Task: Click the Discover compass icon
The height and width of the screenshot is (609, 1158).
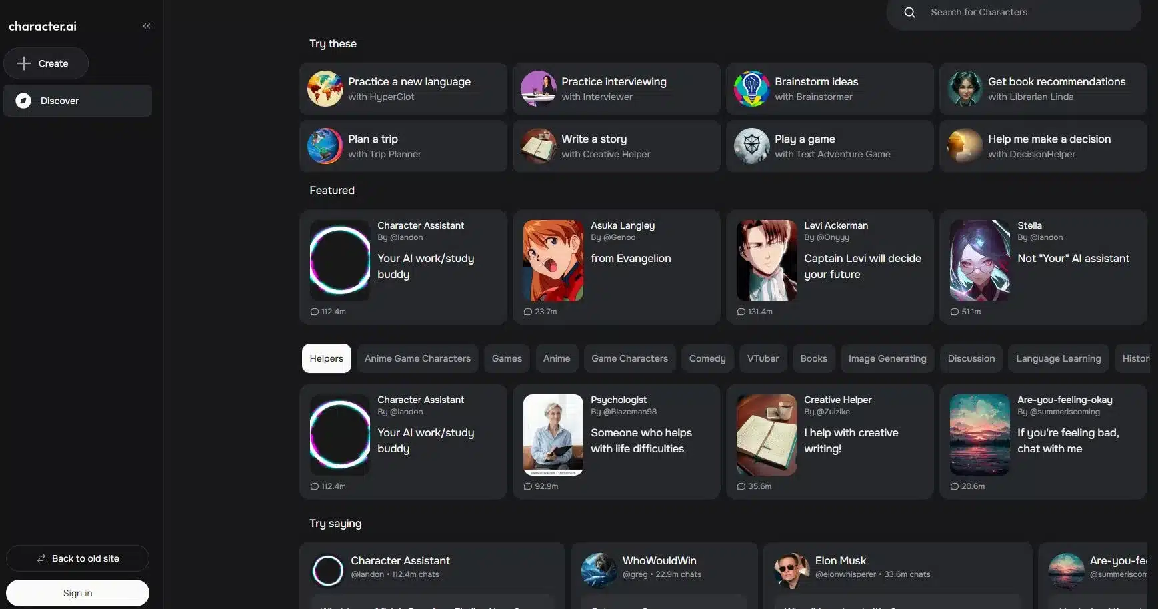Action: [x=23, y=101]
